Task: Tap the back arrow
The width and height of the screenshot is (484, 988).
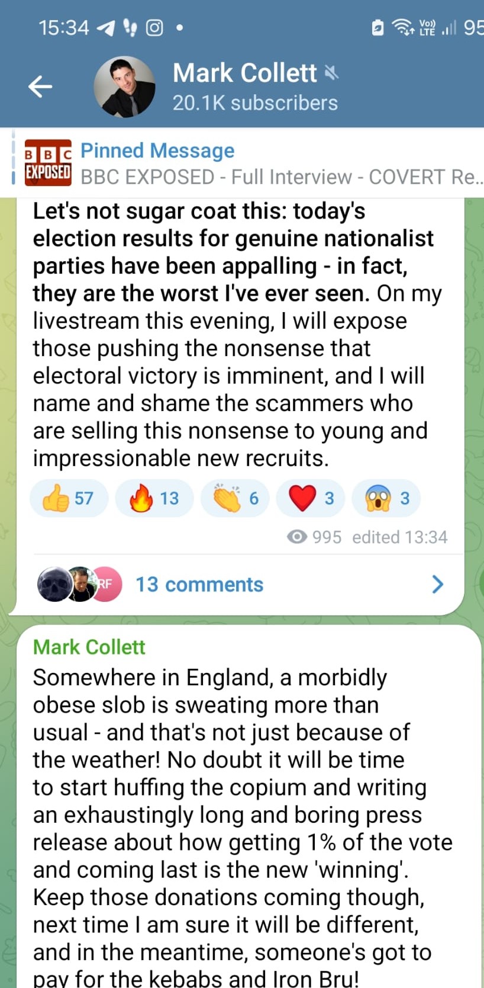Action: coord(40,86)
